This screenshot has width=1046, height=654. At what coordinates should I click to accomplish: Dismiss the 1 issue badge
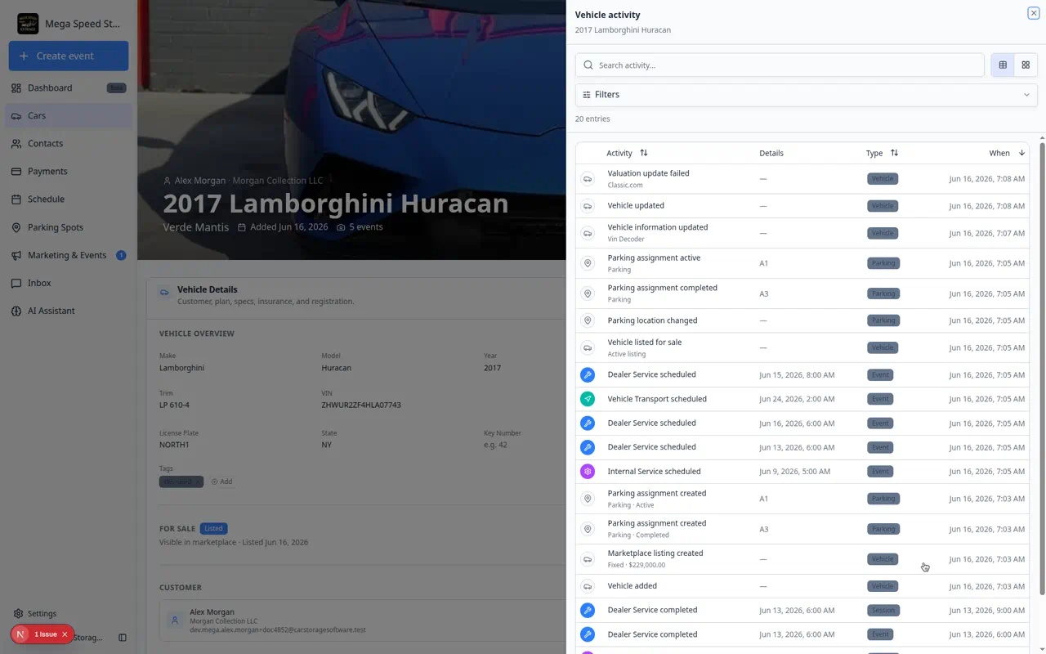click(x=65, y=634)
